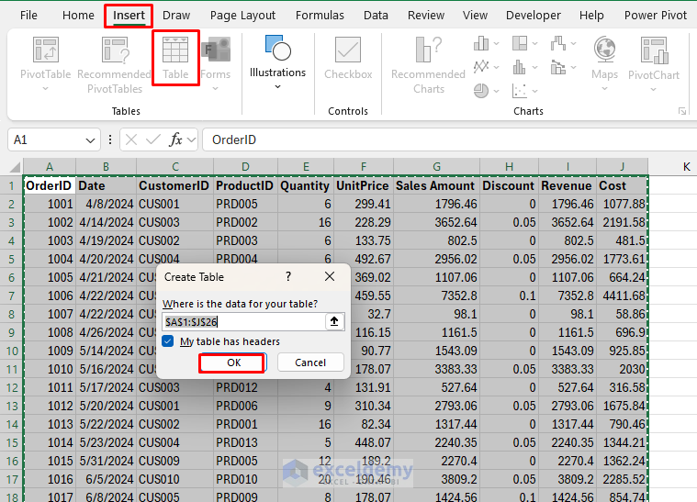Switch to the Formulas tab

320,15
